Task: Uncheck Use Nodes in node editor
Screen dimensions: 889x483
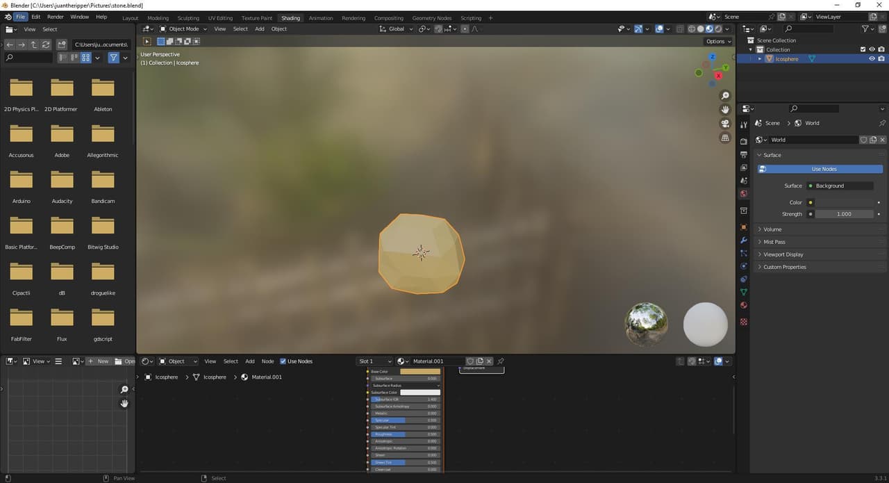Action: (x=283, y=361)
